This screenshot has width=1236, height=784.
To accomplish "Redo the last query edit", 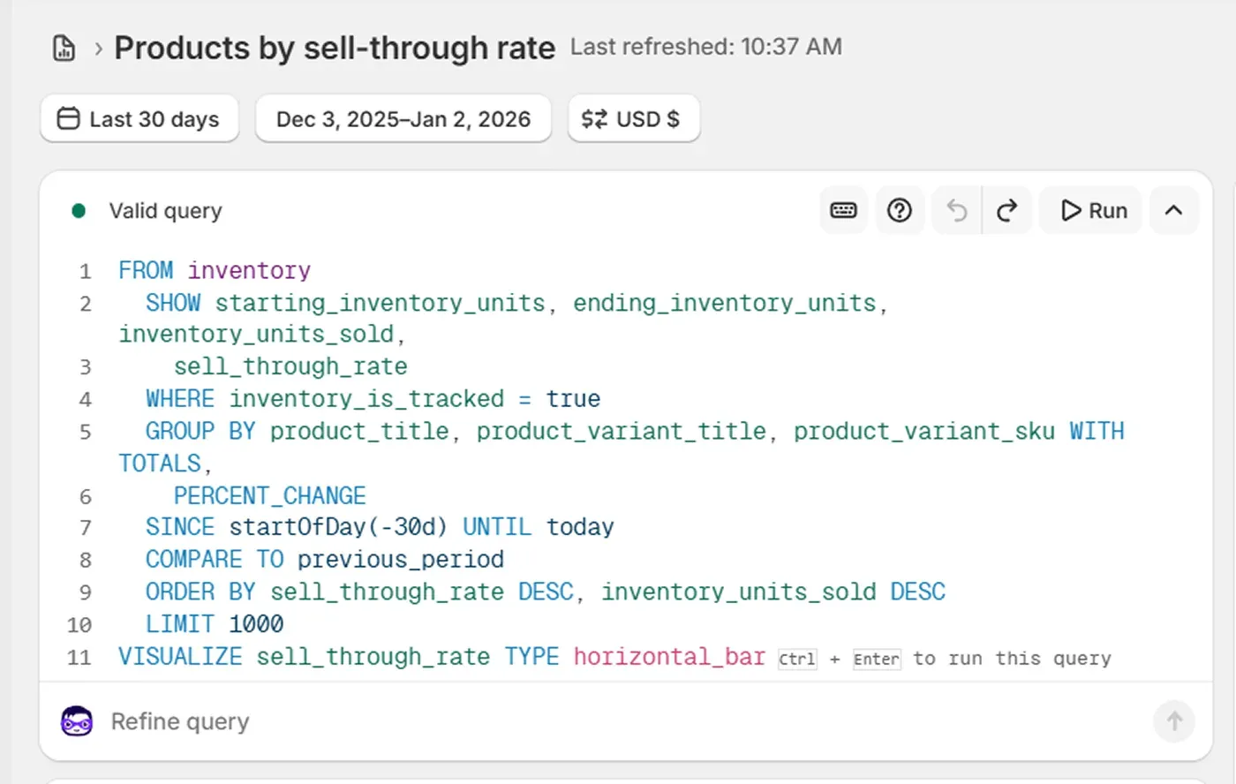I will (x=1007, y=210).
